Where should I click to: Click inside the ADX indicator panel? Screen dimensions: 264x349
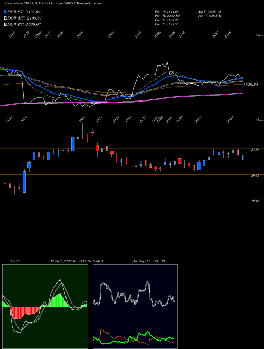click(x=135, y=307)
